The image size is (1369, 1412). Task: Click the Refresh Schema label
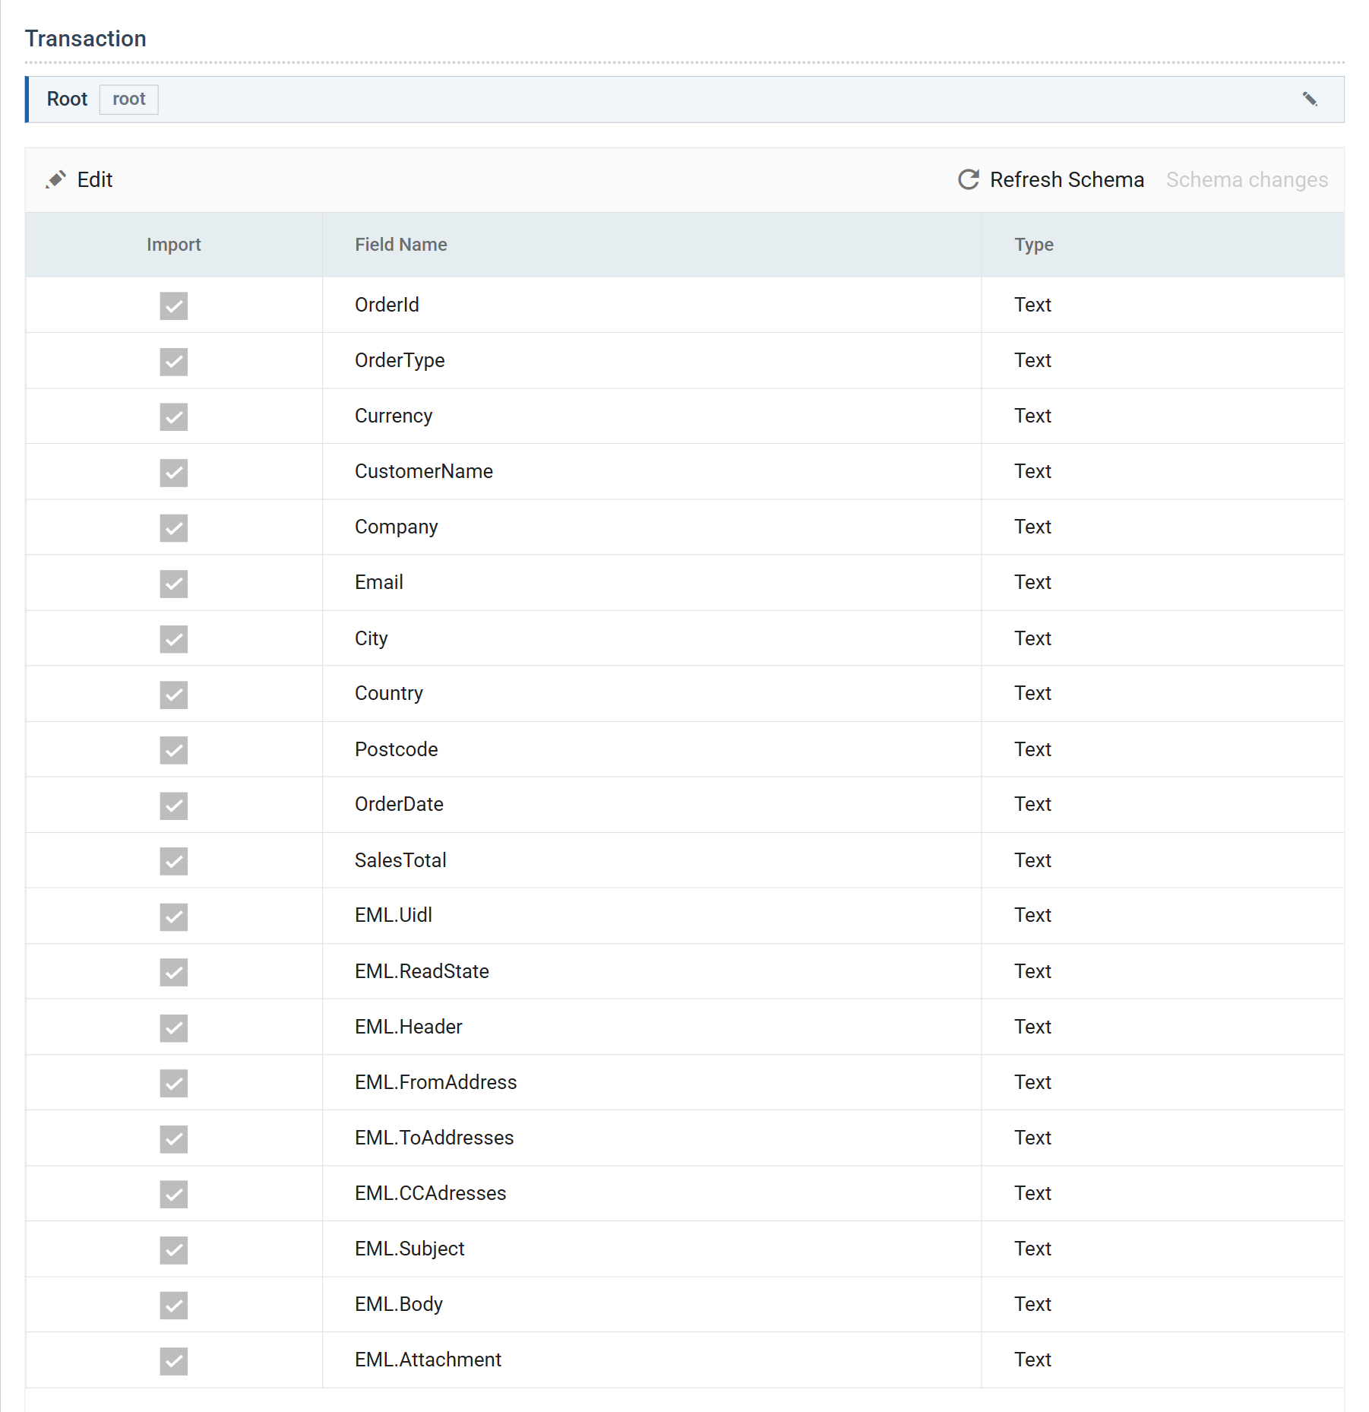pos(1067,179)
